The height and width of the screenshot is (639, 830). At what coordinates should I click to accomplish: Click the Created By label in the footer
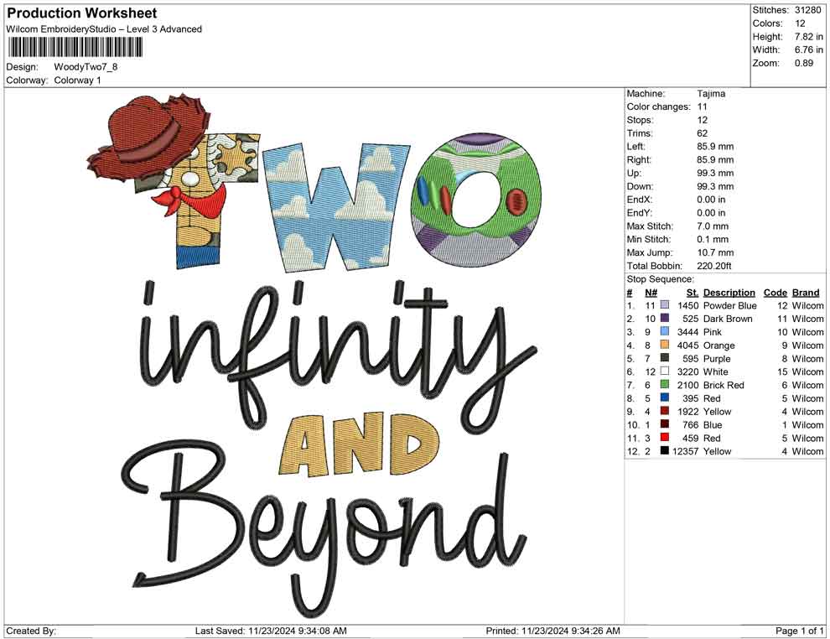pos(31,631)
